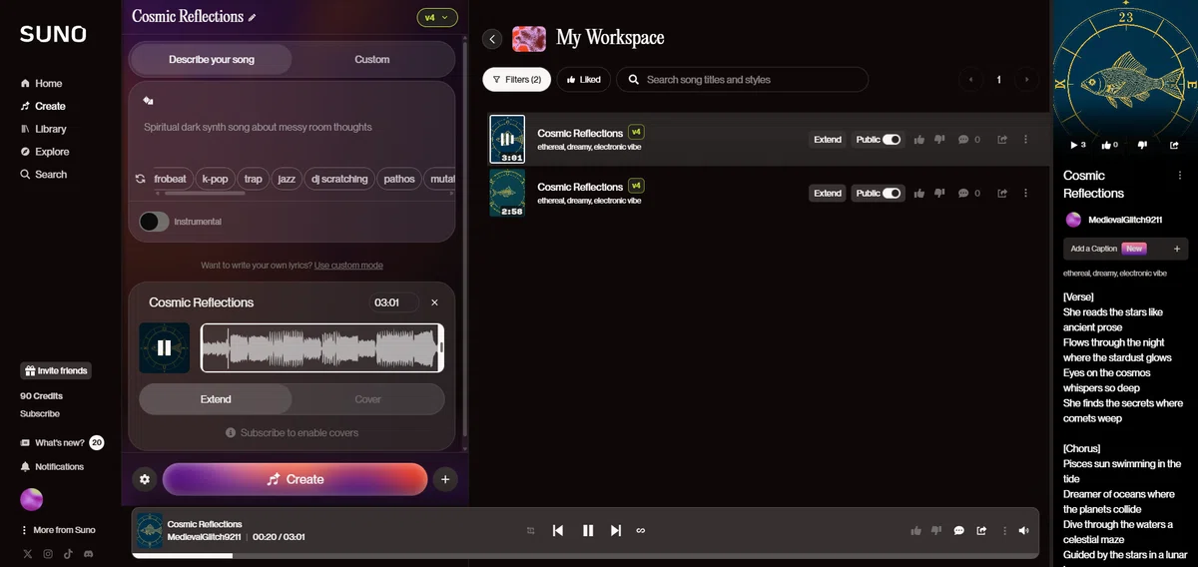
Task: Toggle the Liked filter
Action: (584, 79)
